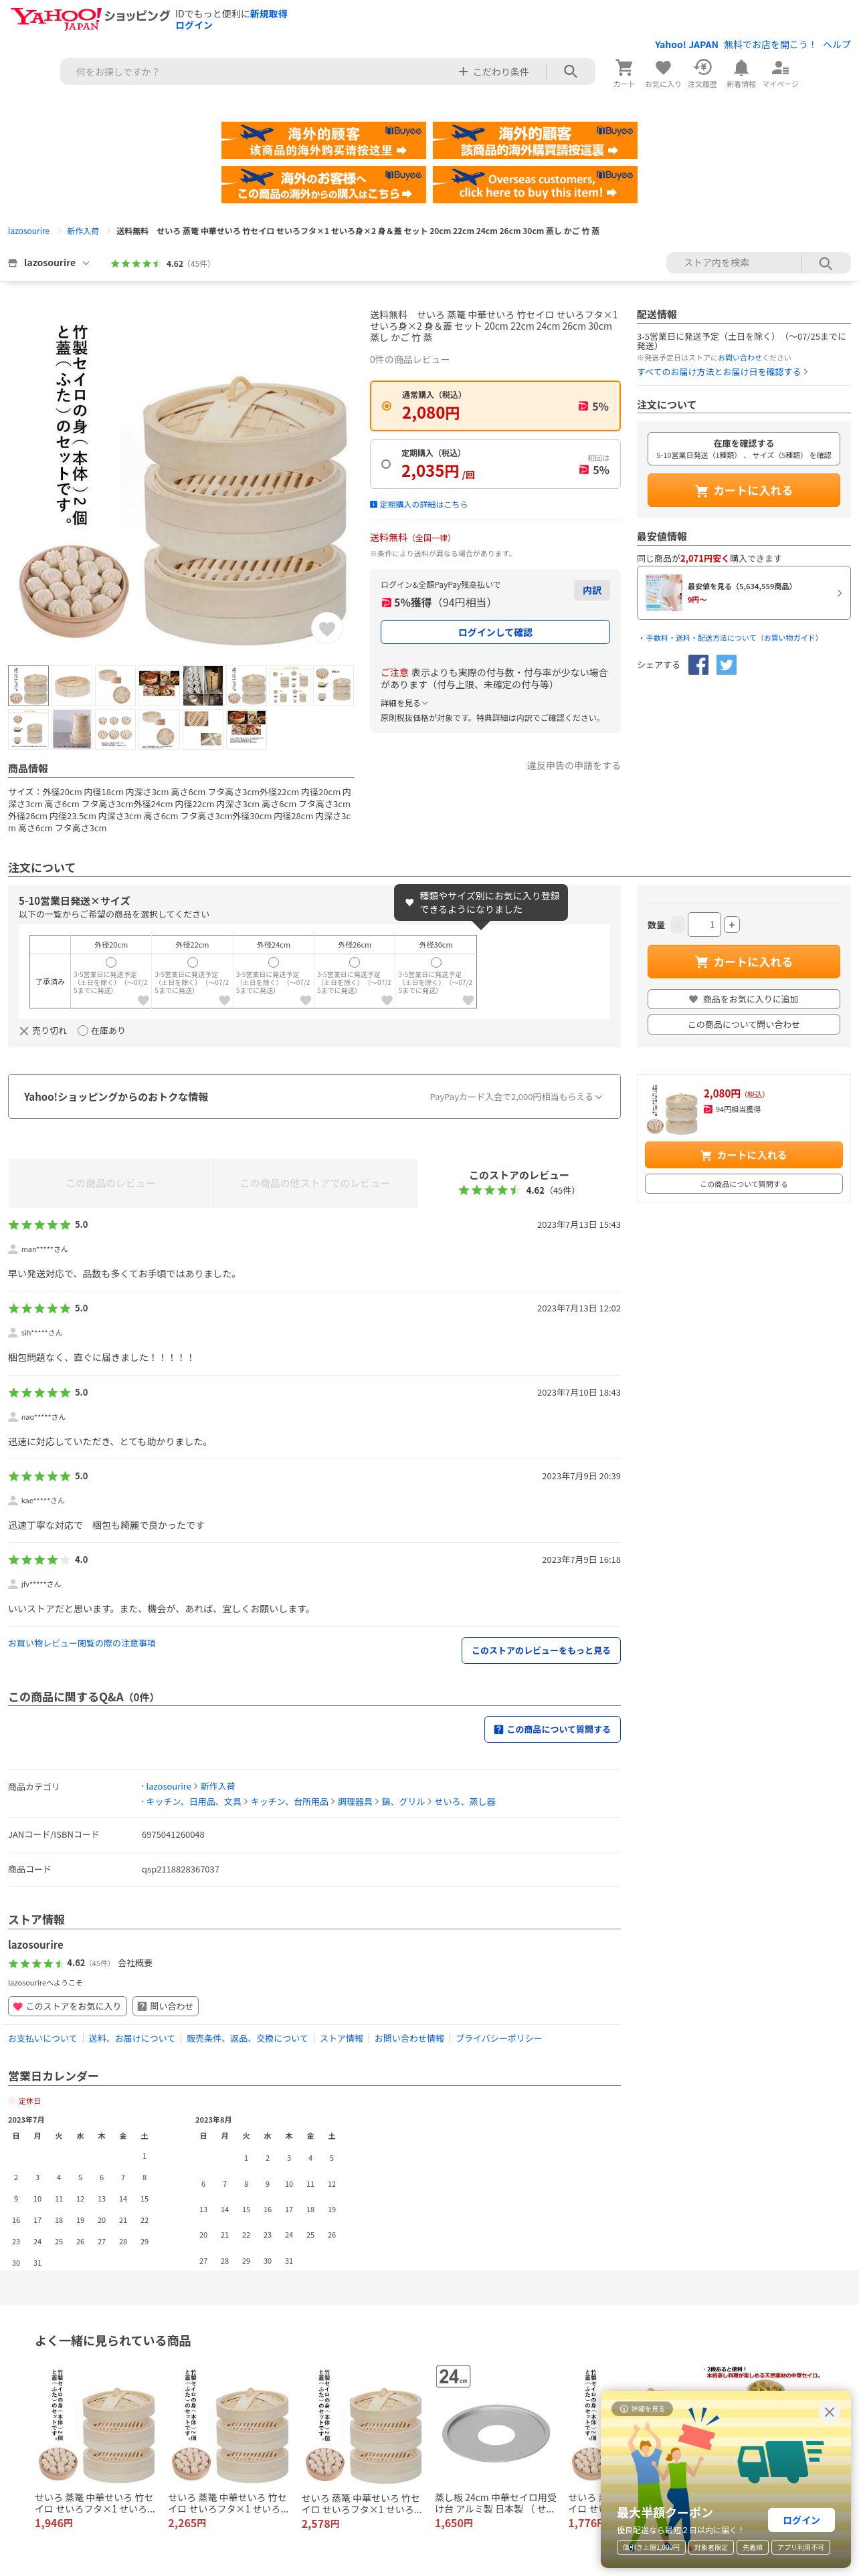
Task: Click このストアのレビューをもっと見る button
Action: point(541,1650)
